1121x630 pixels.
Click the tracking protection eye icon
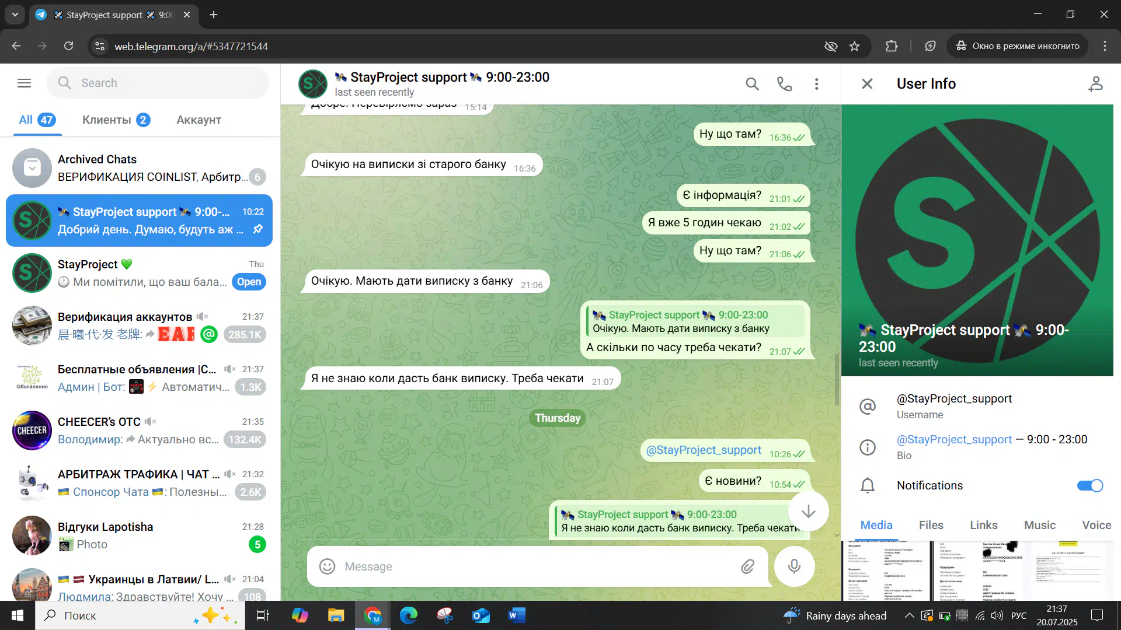pyautogui.click(x=830, y=46)
